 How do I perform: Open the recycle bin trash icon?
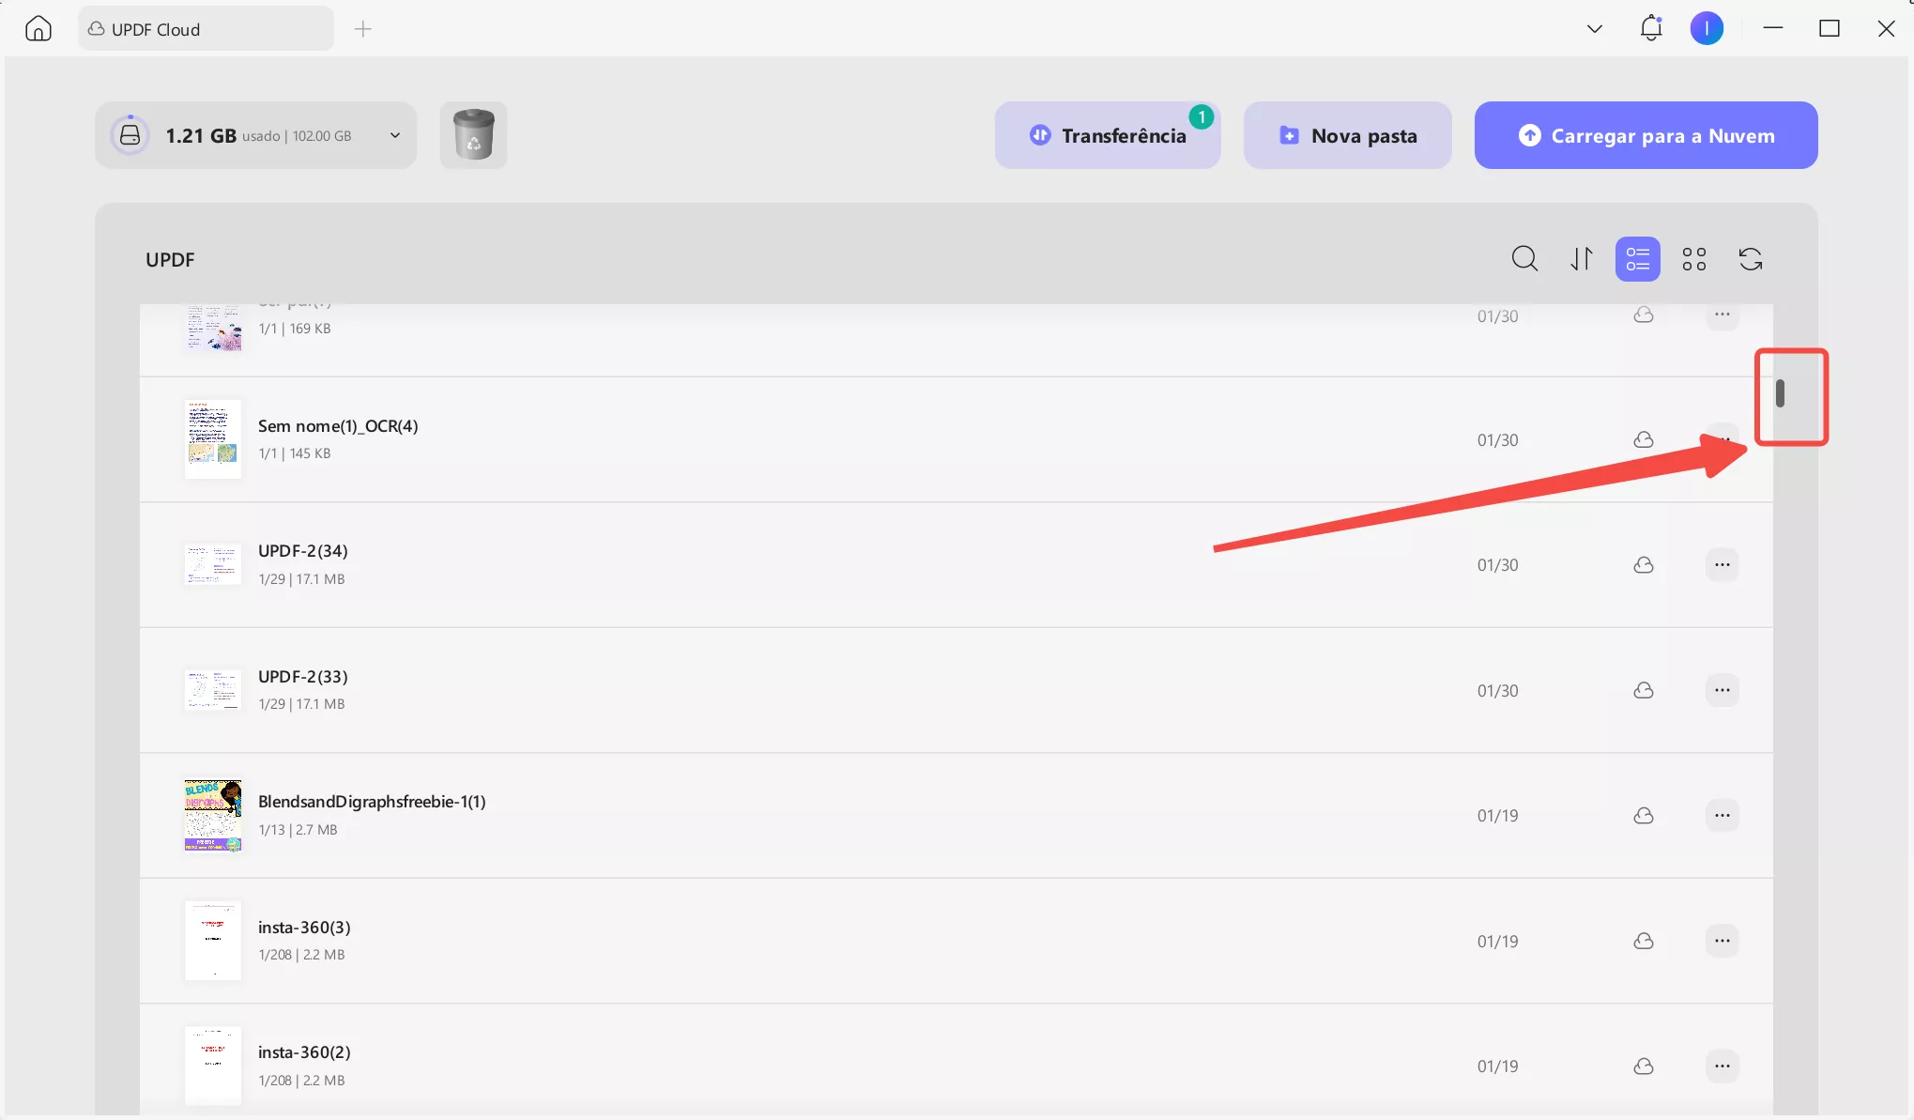pos(473,135)
